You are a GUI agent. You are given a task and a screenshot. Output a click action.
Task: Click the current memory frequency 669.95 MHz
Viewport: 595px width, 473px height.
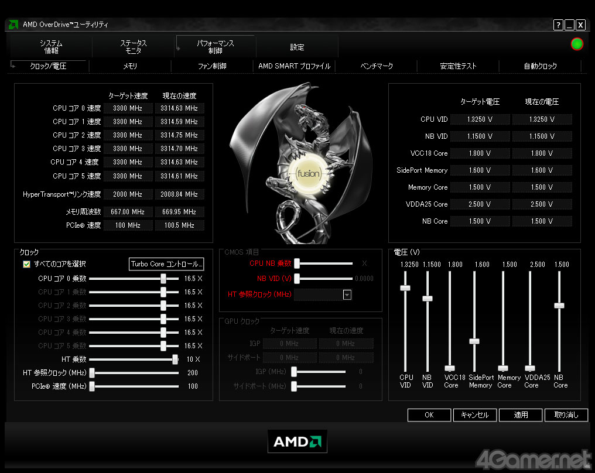[179, 212]
